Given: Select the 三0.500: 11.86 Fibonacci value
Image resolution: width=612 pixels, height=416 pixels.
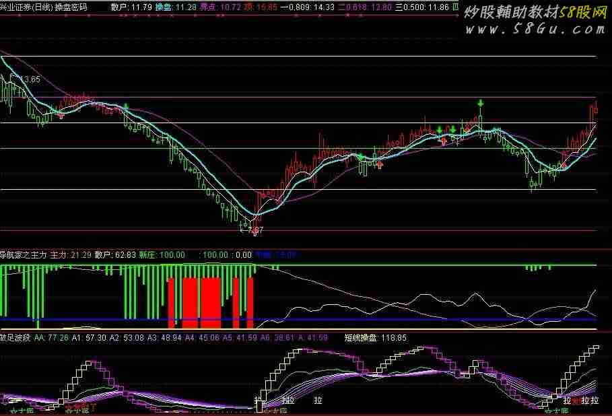Looking at the screenshot, I should pyautogui.click(x=422, y=7).
